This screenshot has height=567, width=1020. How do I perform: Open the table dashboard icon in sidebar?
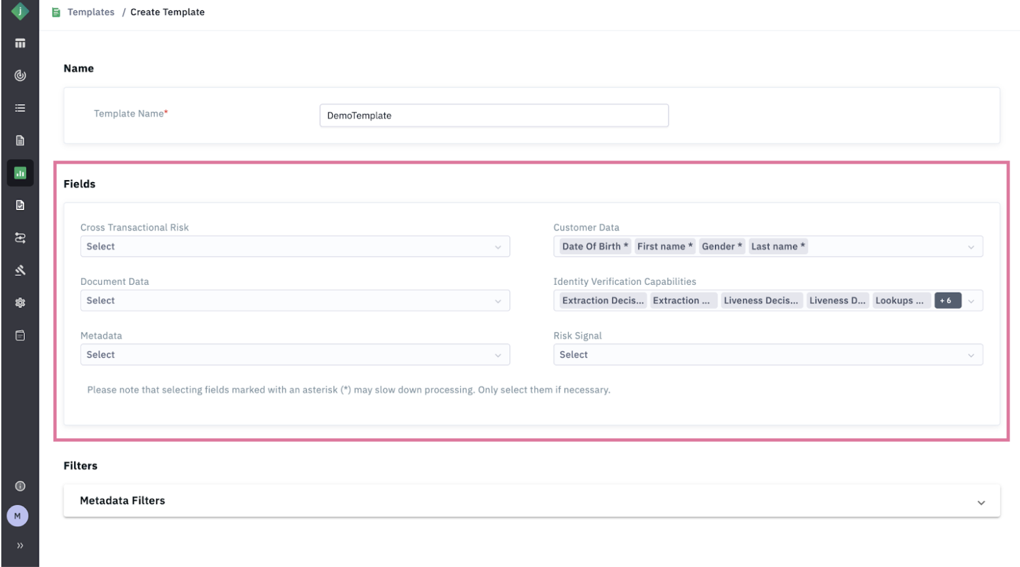(20, 43)
